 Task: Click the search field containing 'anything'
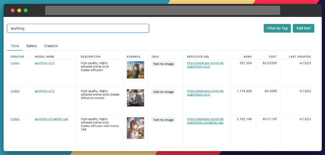pyautogui.click(x=78, y=28)
